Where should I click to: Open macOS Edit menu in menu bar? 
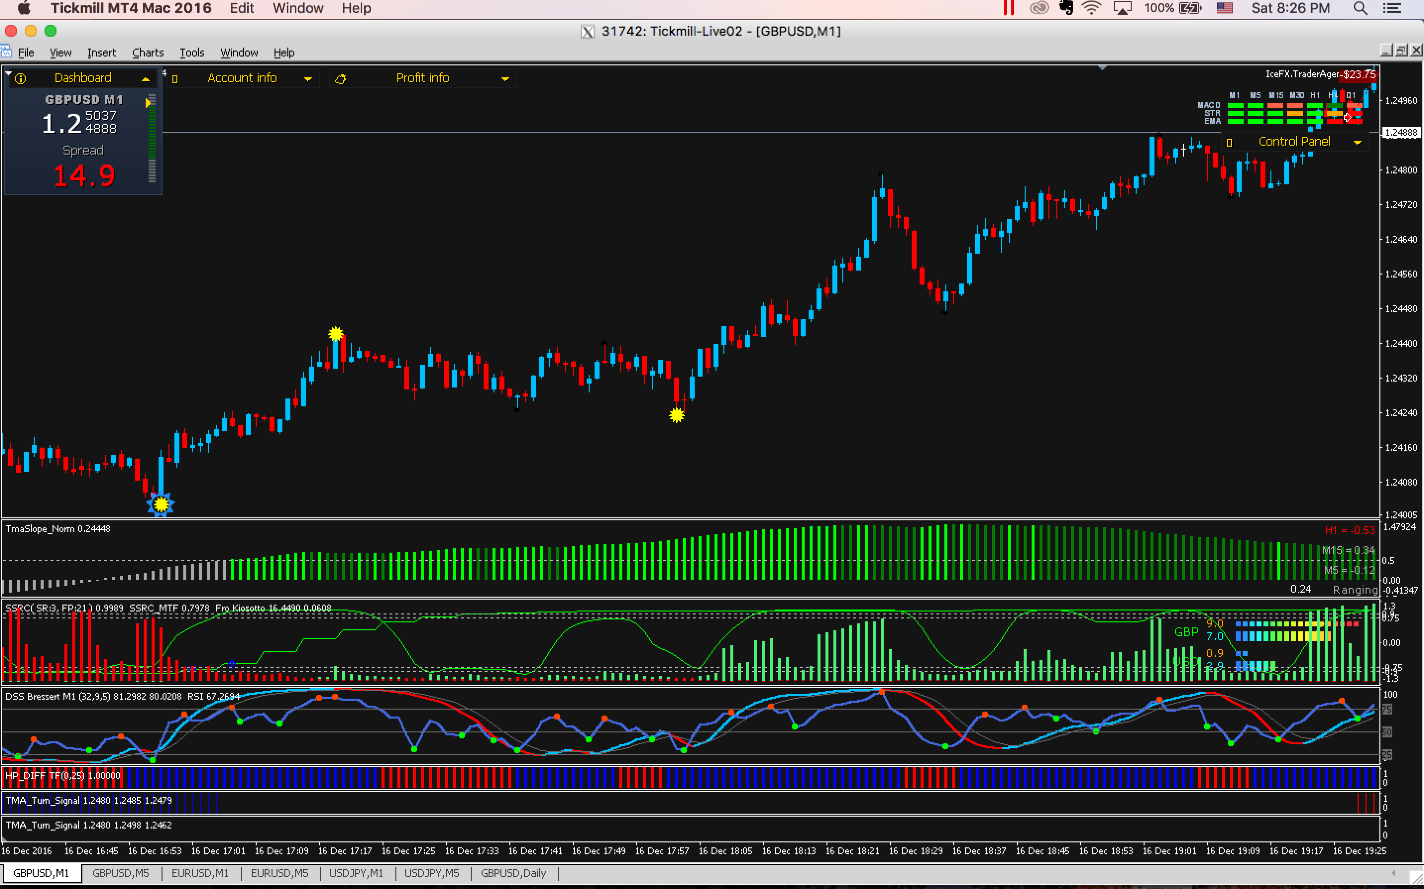coord(242,8)
